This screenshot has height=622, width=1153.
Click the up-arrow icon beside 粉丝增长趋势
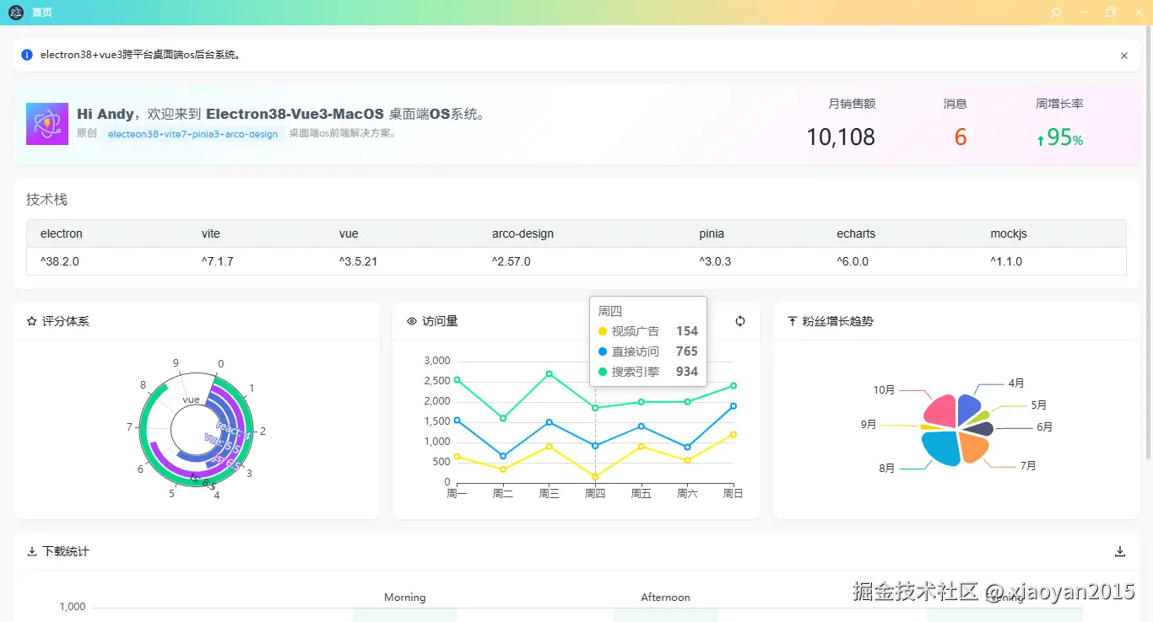coord(792,321)
